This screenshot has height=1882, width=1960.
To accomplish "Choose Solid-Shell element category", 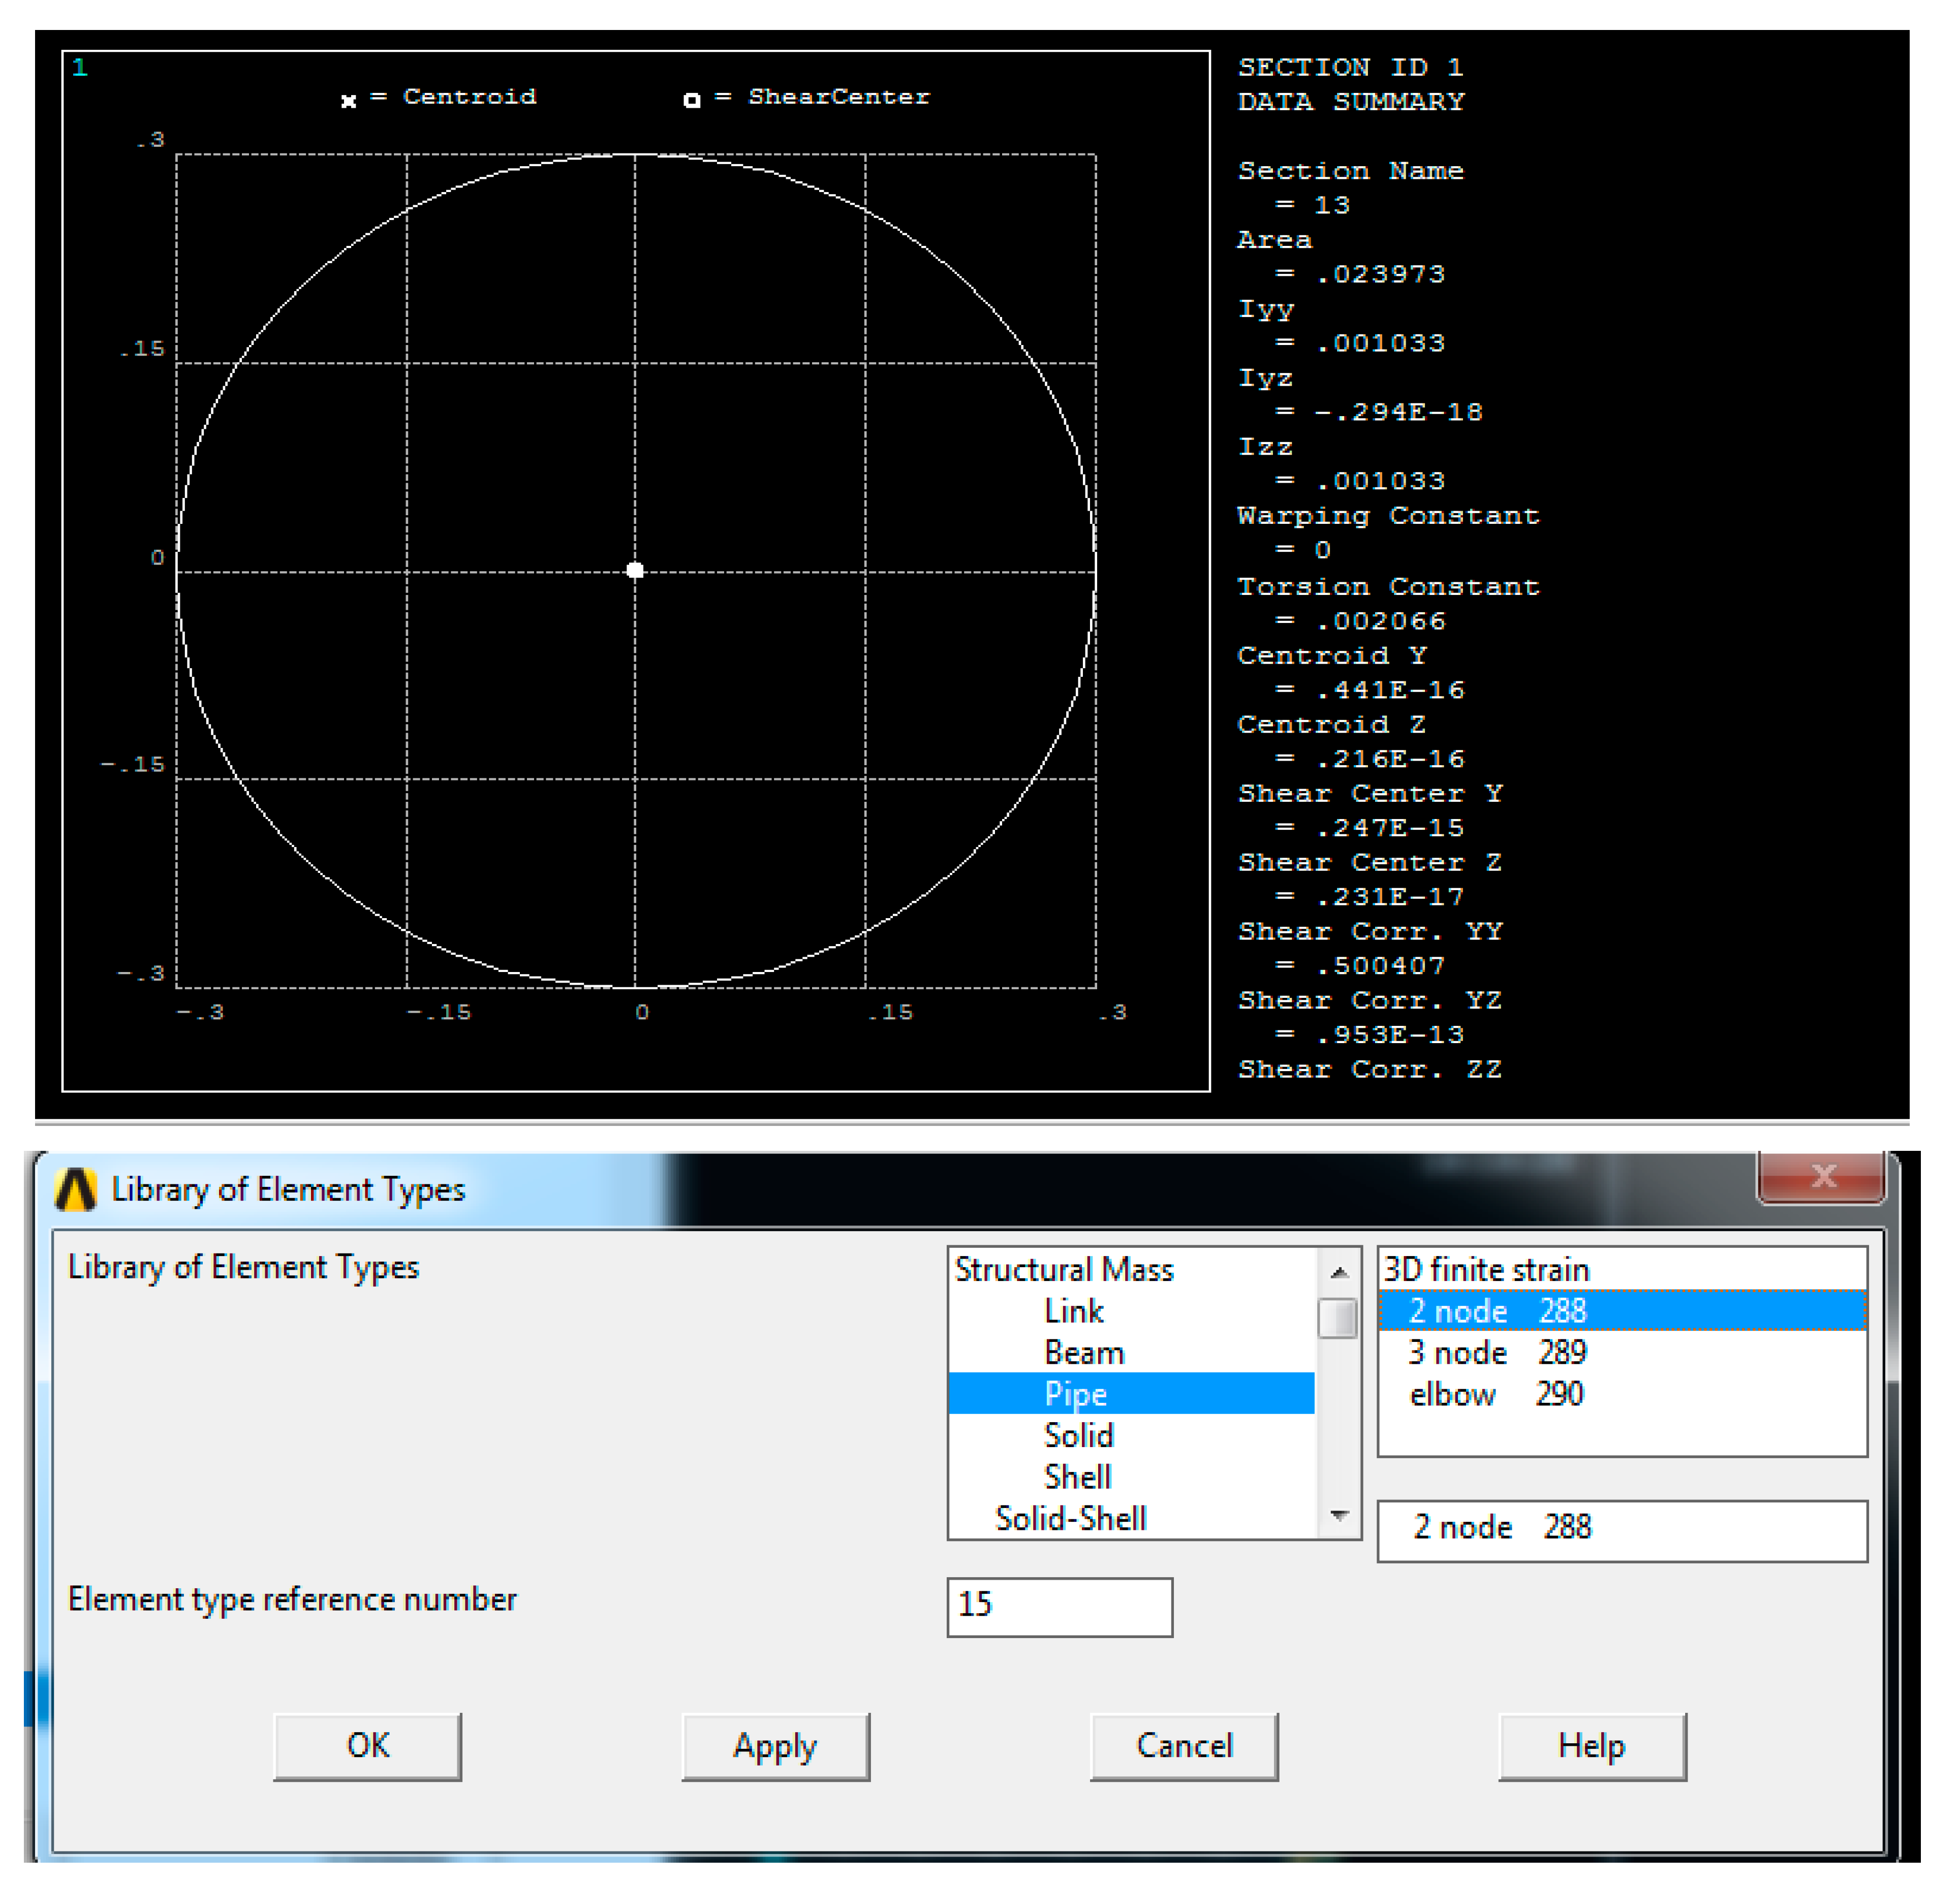I will tap(1070, 1518).
